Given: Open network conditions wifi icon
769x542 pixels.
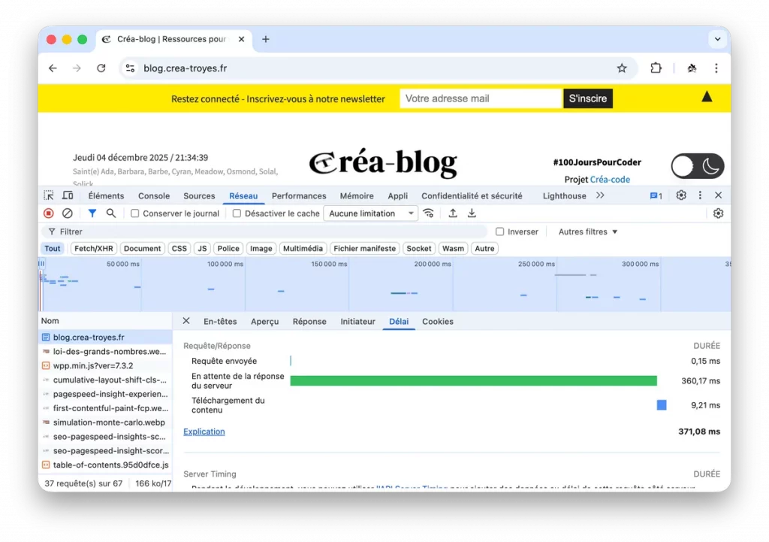Looking at the screenshot, I should [x=429, y=213].
